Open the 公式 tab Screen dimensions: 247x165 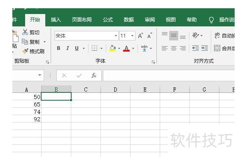pyautogui.click(x=108, y=20)
